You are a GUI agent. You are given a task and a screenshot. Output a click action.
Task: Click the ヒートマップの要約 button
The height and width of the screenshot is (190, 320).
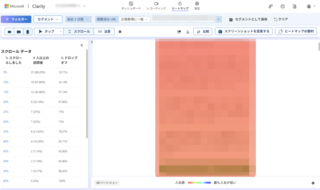coord(296,31)
